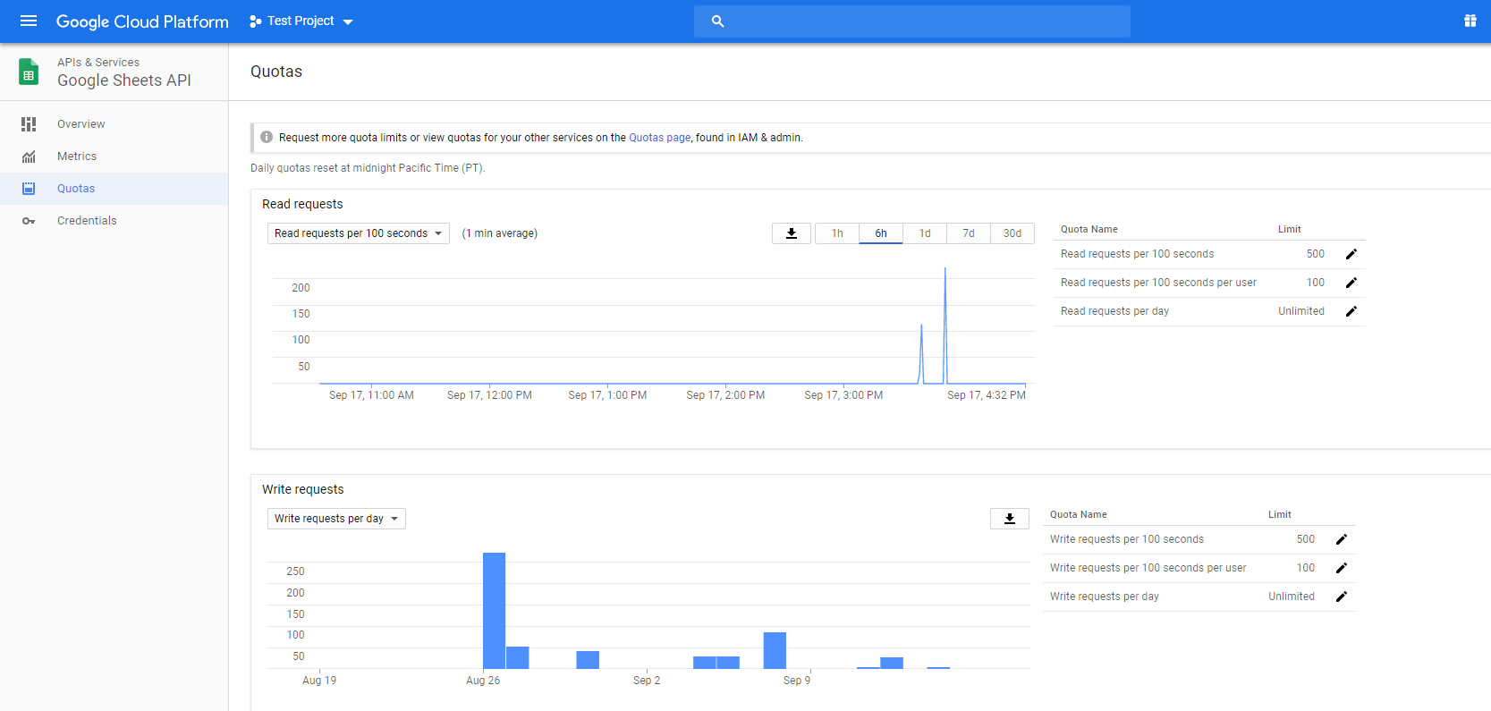The width and height of the screenshot is (1491, 711).
Task: Select the 30d time range
Action: (x=1012, y=233)
